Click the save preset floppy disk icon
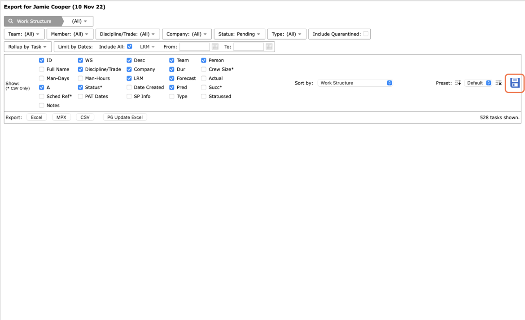The image size is (525, 320). coord(515,83)
